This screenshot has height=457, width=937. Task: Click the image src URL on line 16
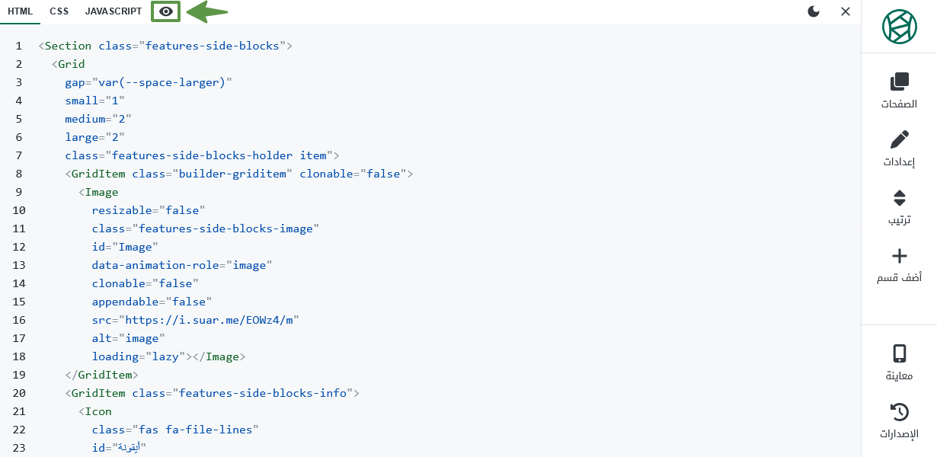tap(210, 320)
